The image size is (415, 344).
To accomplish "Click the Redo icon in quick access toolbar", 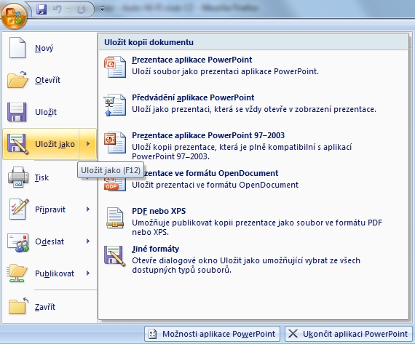I will tap(81, 9).
